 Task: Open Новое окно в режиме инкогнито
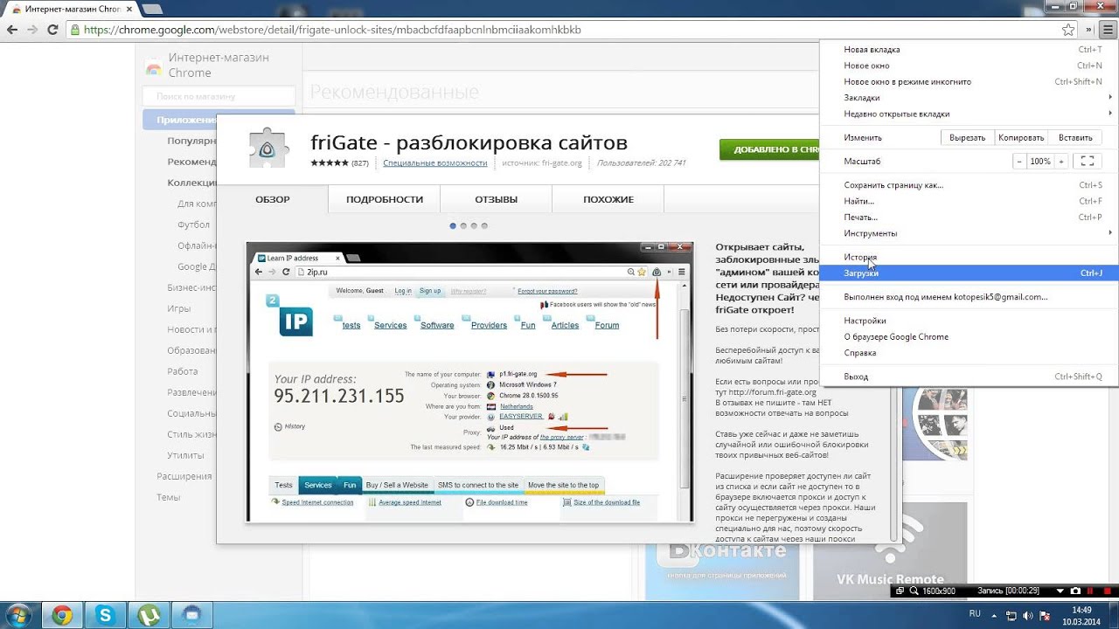point(969,81)
